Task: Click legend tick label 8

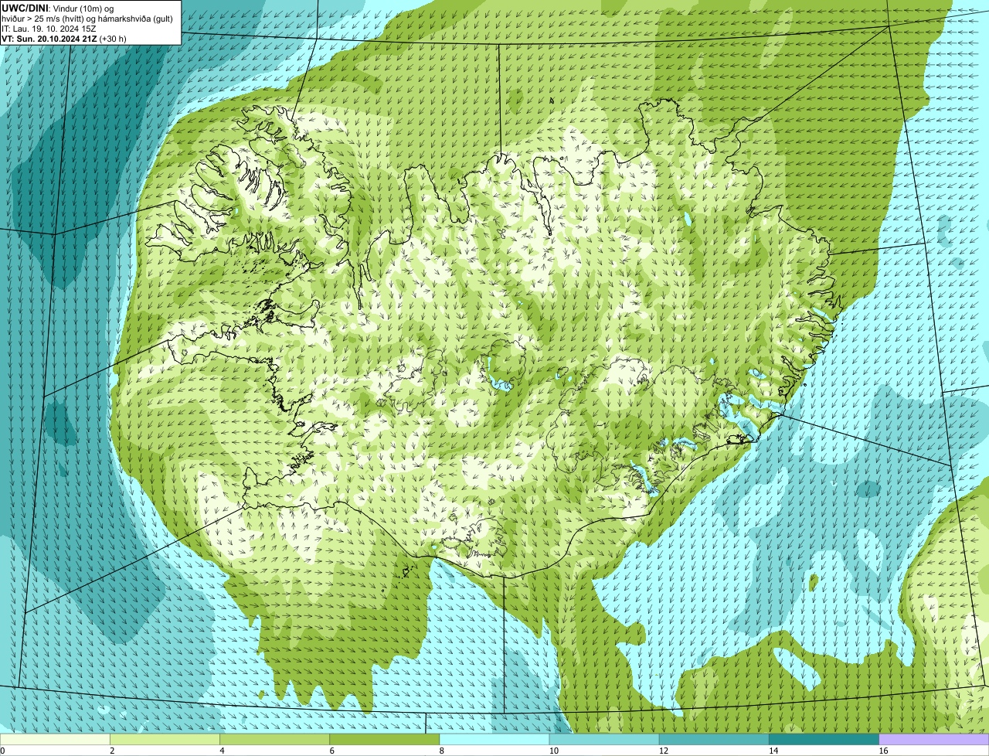Action: pos(441,751)
